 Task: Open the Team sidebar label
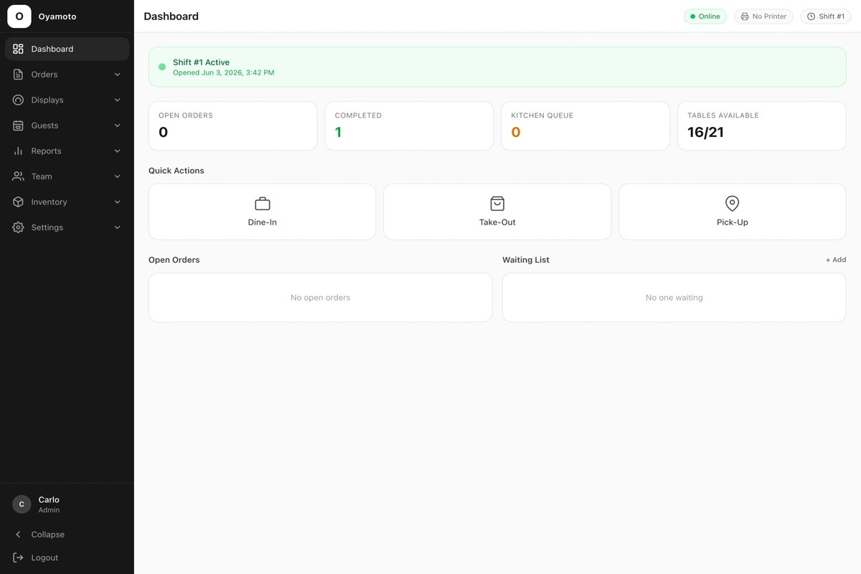pyautogui.click(x=42, y=177)
